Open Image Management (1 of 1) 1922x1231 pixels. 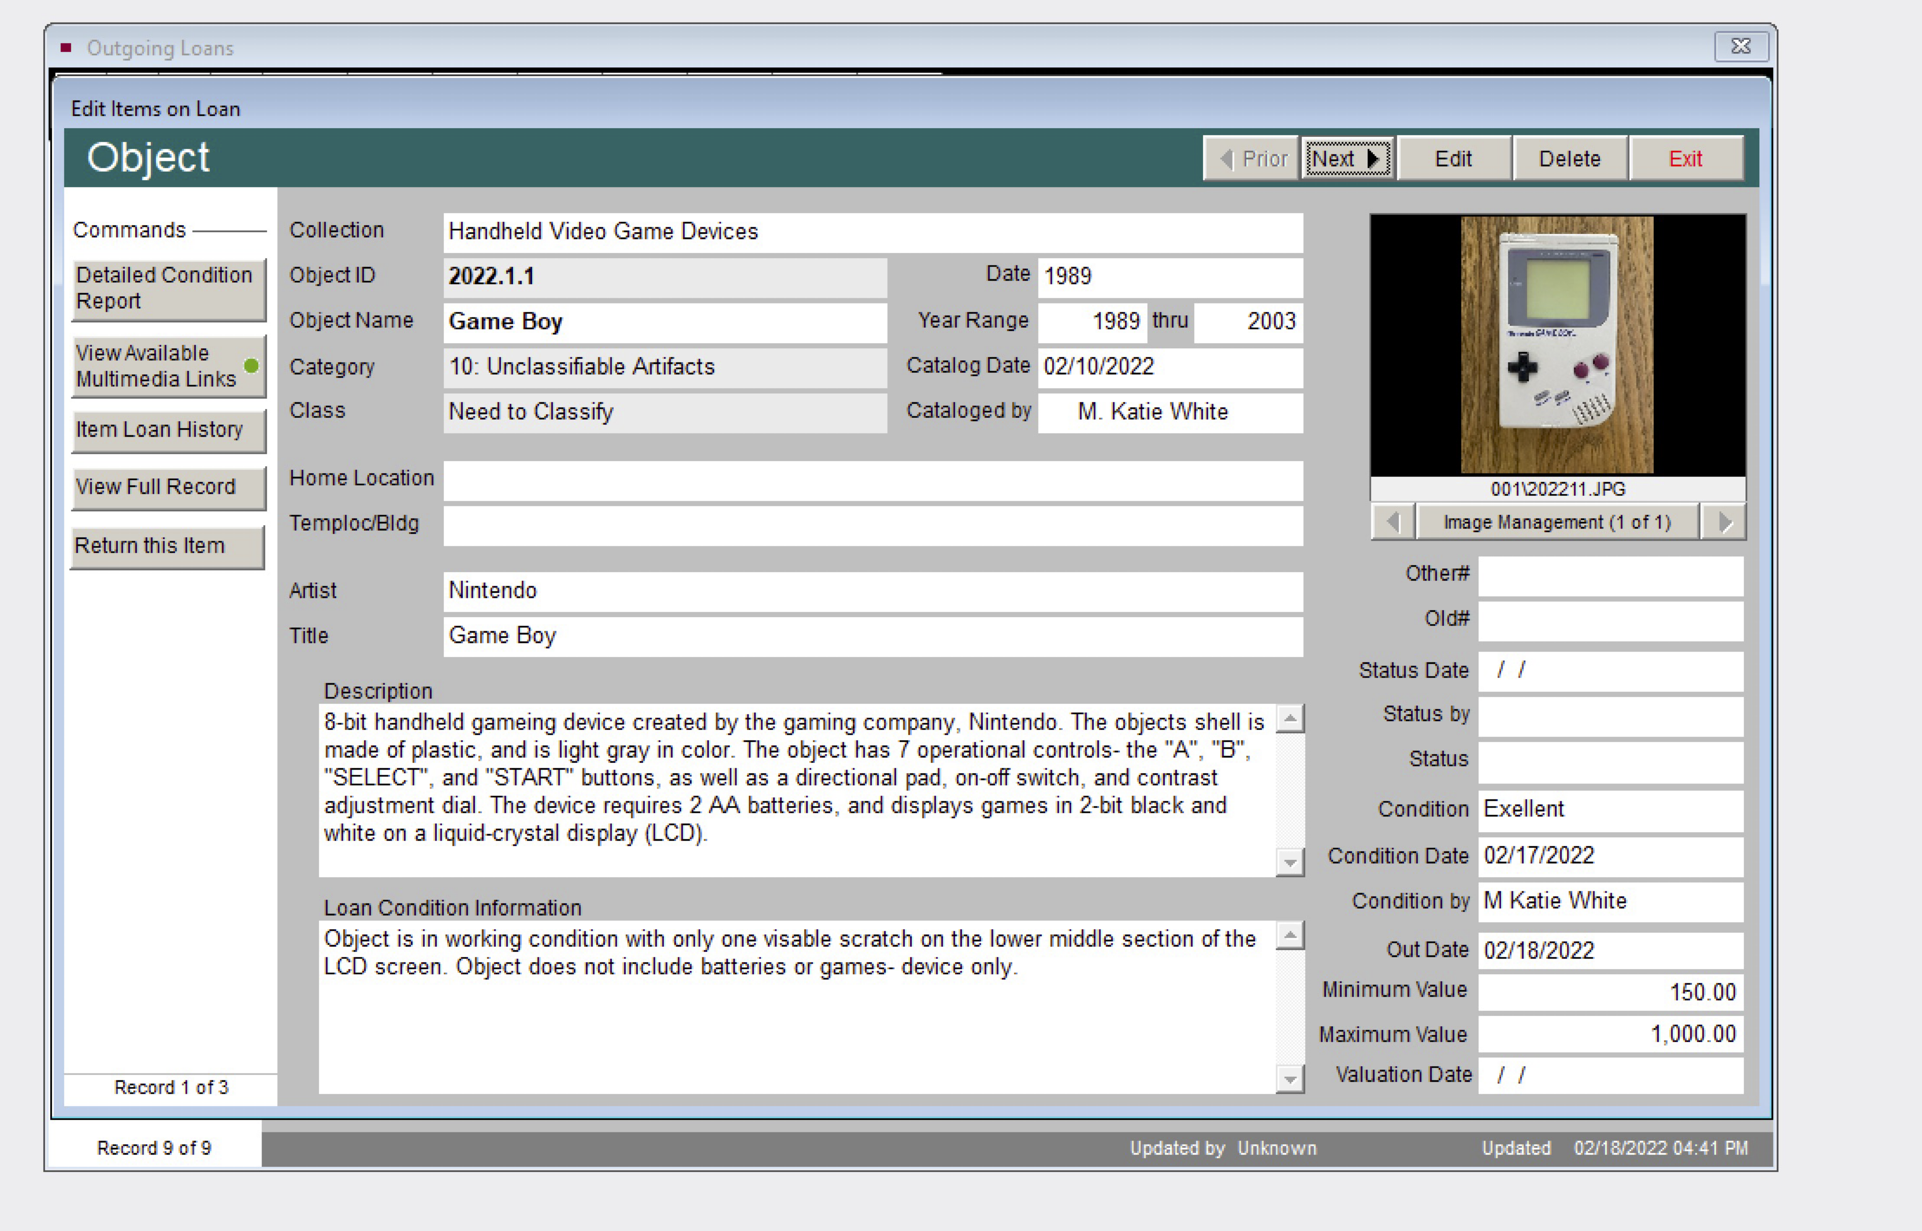point(1557,522)
